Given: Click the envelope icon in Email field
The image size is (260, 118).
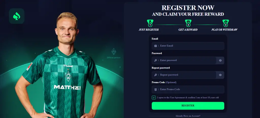Looking at the screenshot, I should pos(156,46).
